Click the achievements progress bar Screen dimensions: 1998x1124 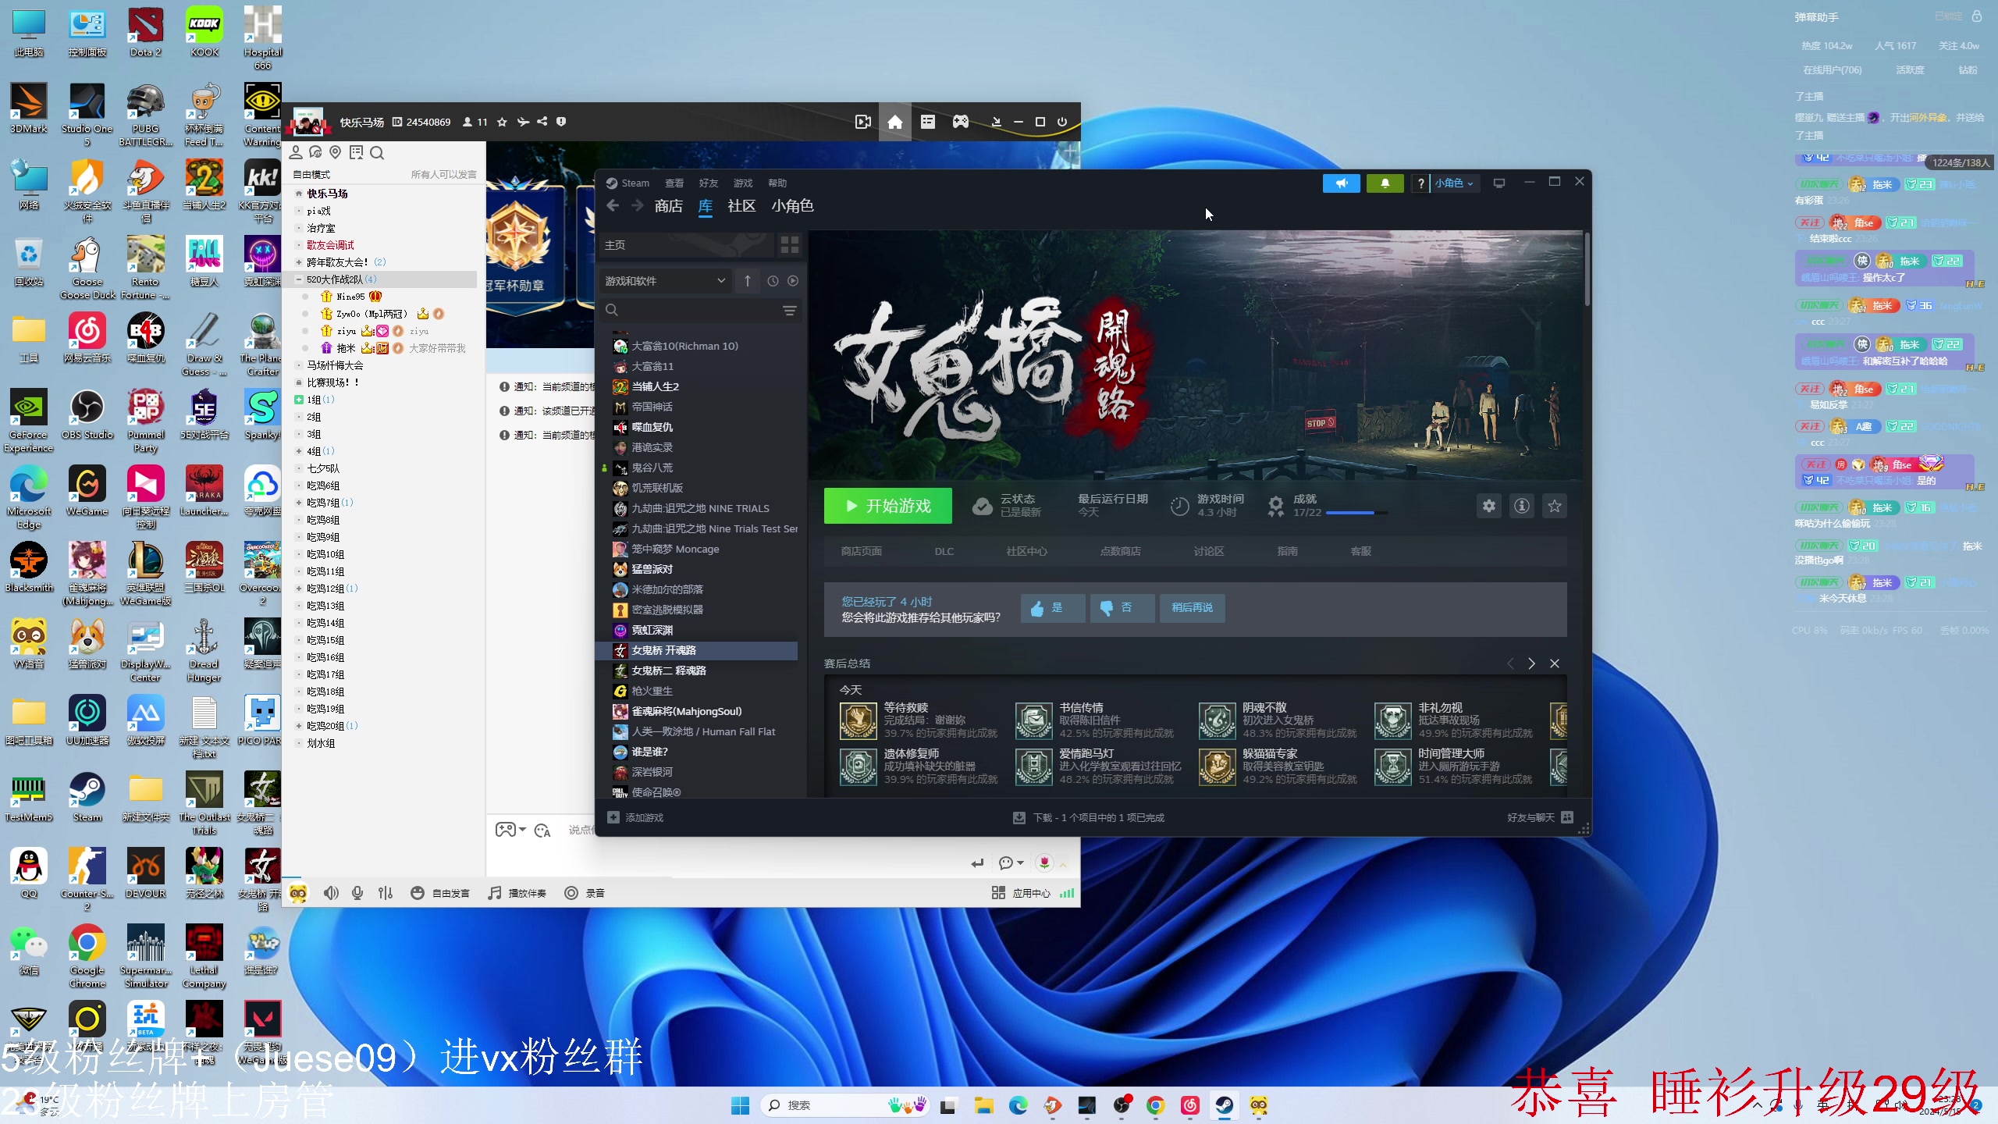1356,513
